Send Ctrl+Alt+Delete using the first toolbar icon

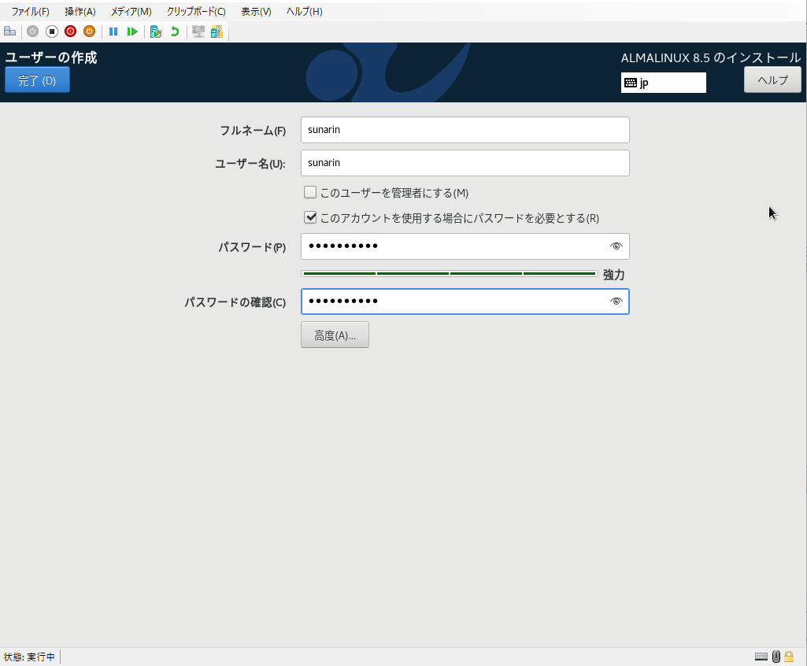pos(9,31)
